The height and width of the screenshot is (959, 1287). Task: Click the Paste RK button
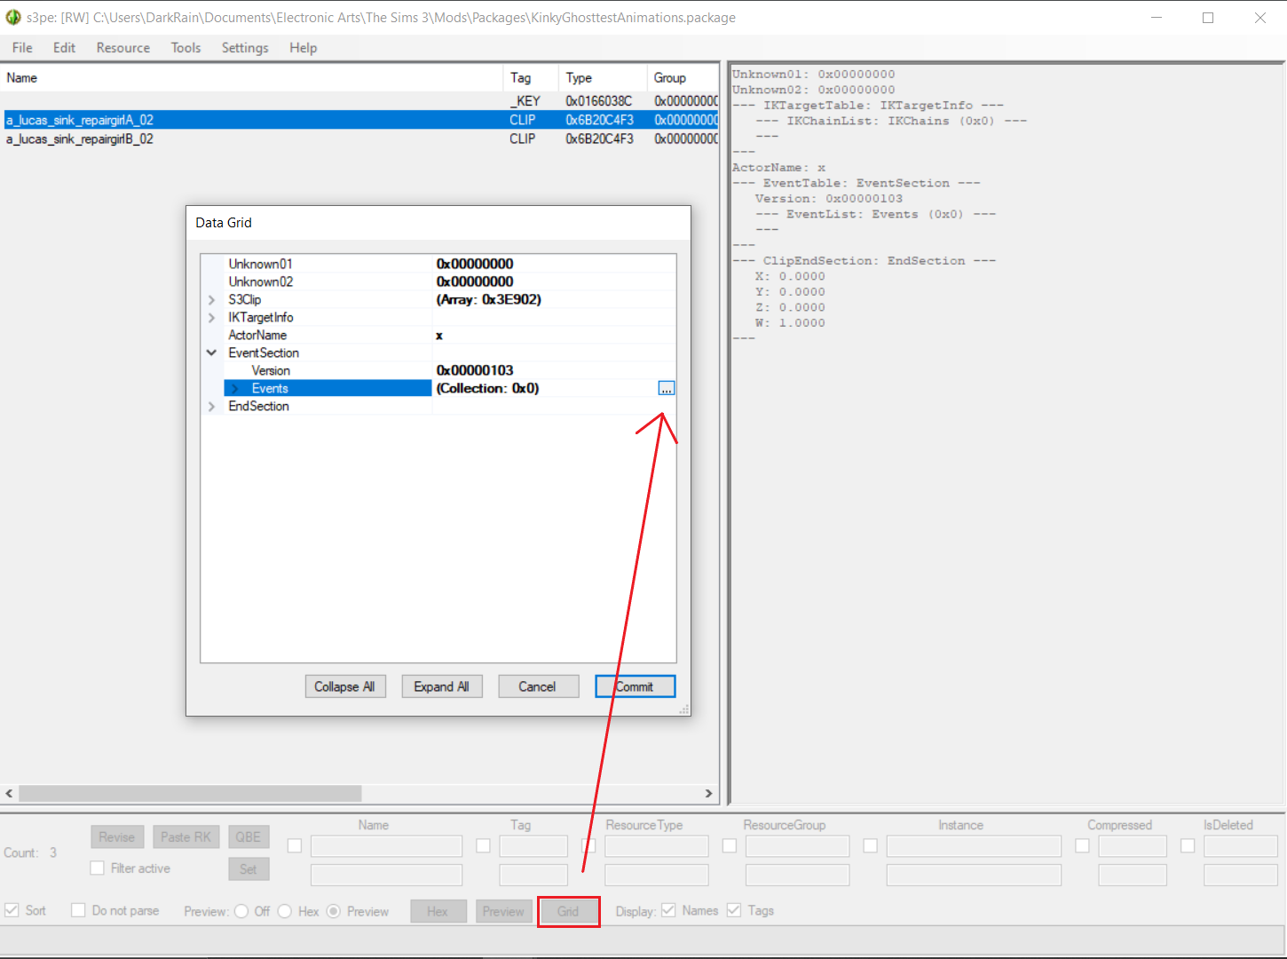click(186, 836)
